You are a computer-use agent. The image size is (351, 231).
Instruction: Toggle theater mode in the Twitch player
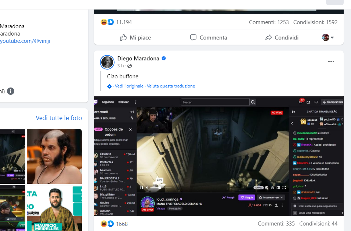click(278, 188)
